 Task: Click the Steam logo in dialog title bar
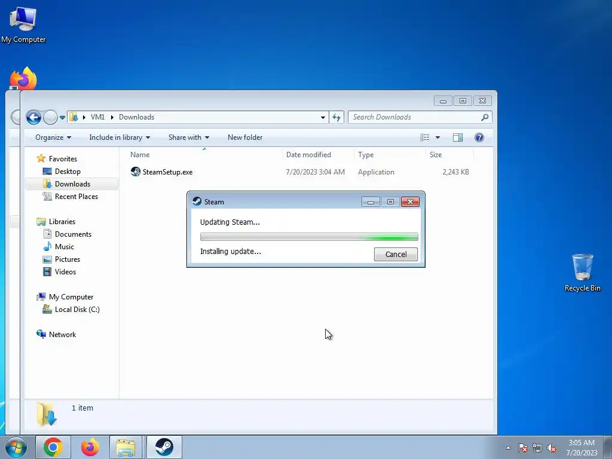[197, 201]
